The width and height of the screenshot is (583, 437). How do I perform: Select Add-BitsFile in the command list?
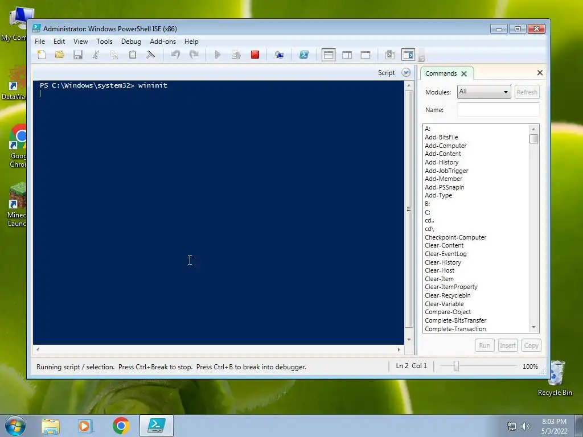(x=441, y=137)
